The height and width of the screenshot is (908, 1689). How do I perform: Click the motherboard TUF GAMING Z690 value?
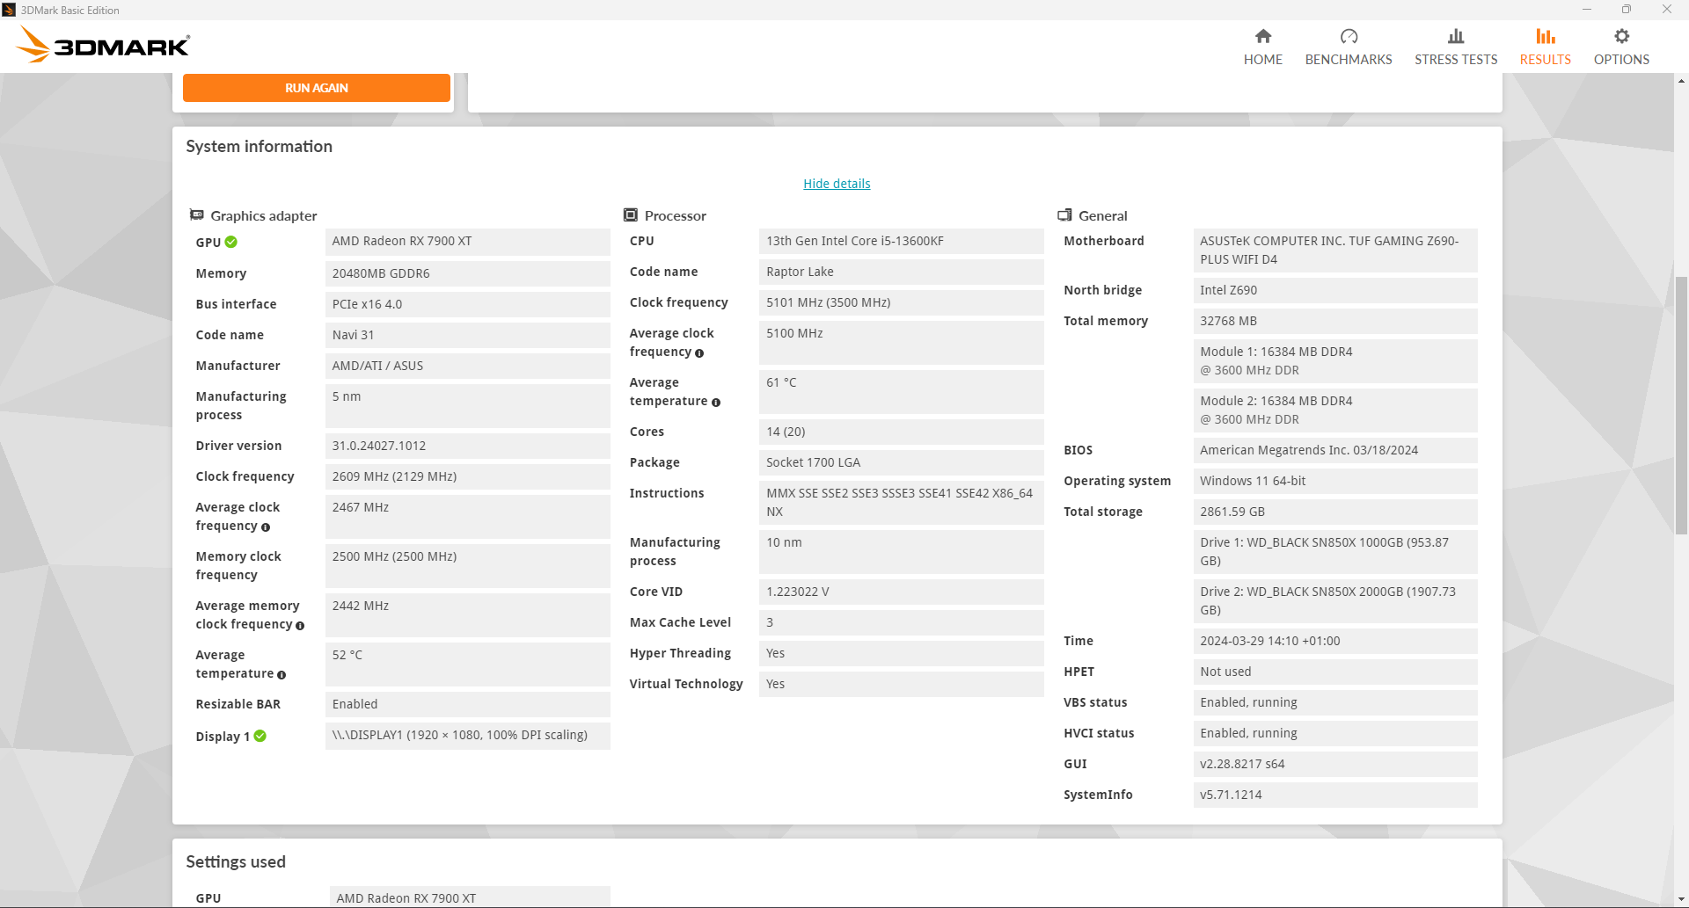point(1334,251)
